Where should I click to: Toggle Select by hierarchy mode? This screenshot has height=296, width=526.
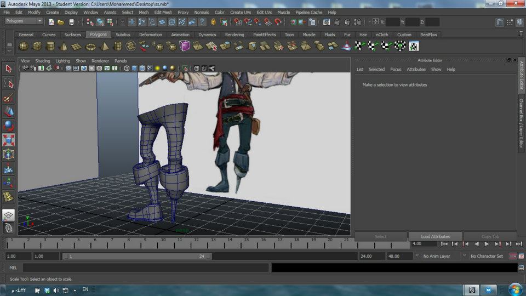coord(90,22)
